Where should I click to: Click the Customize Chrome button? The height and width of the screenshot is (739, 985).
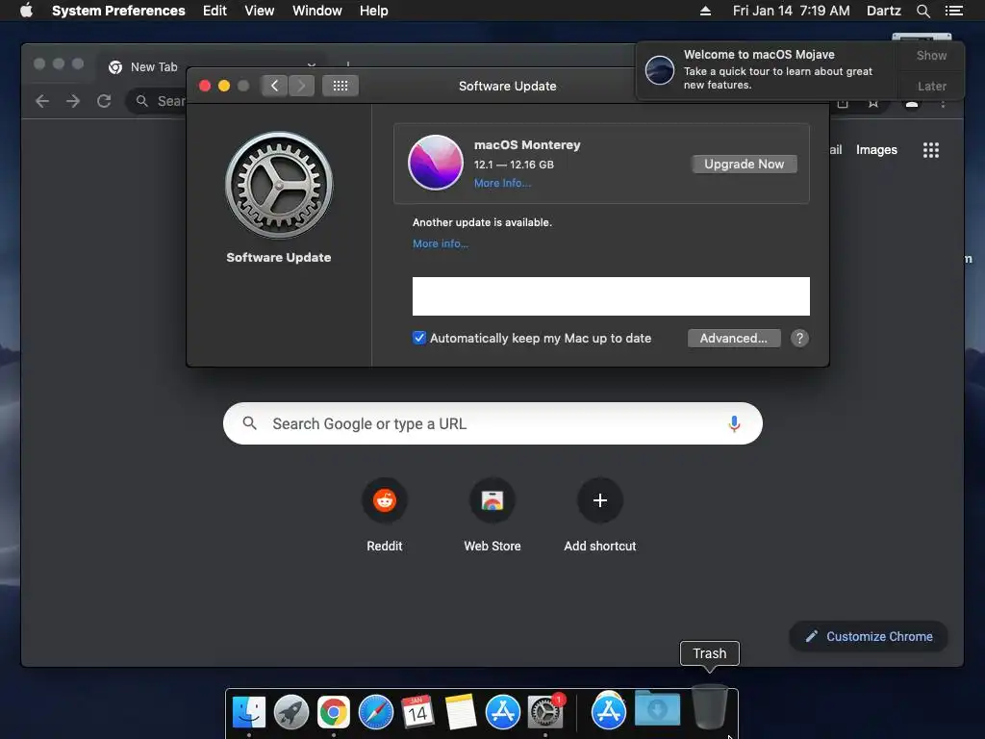click(869, 637)
